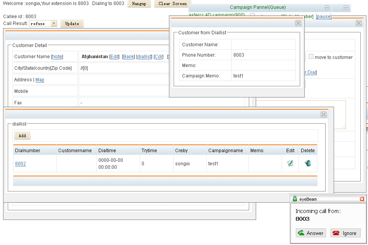
Task: Answer the incoming call from 8003
Action: 311,233
